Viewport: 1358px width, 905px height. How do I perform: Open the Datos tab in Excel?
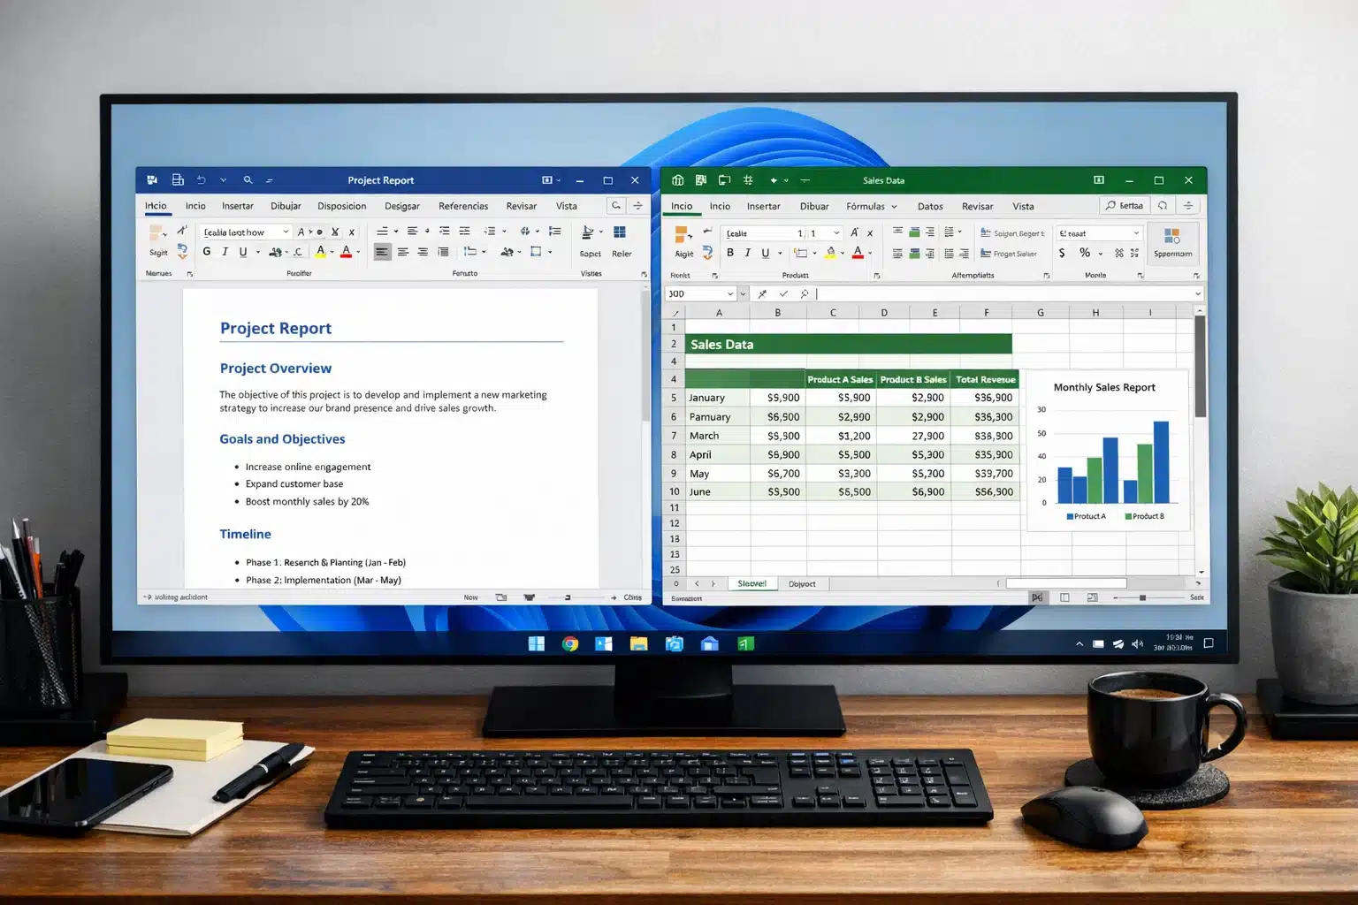pyautogui.click(x=930, y=206)
